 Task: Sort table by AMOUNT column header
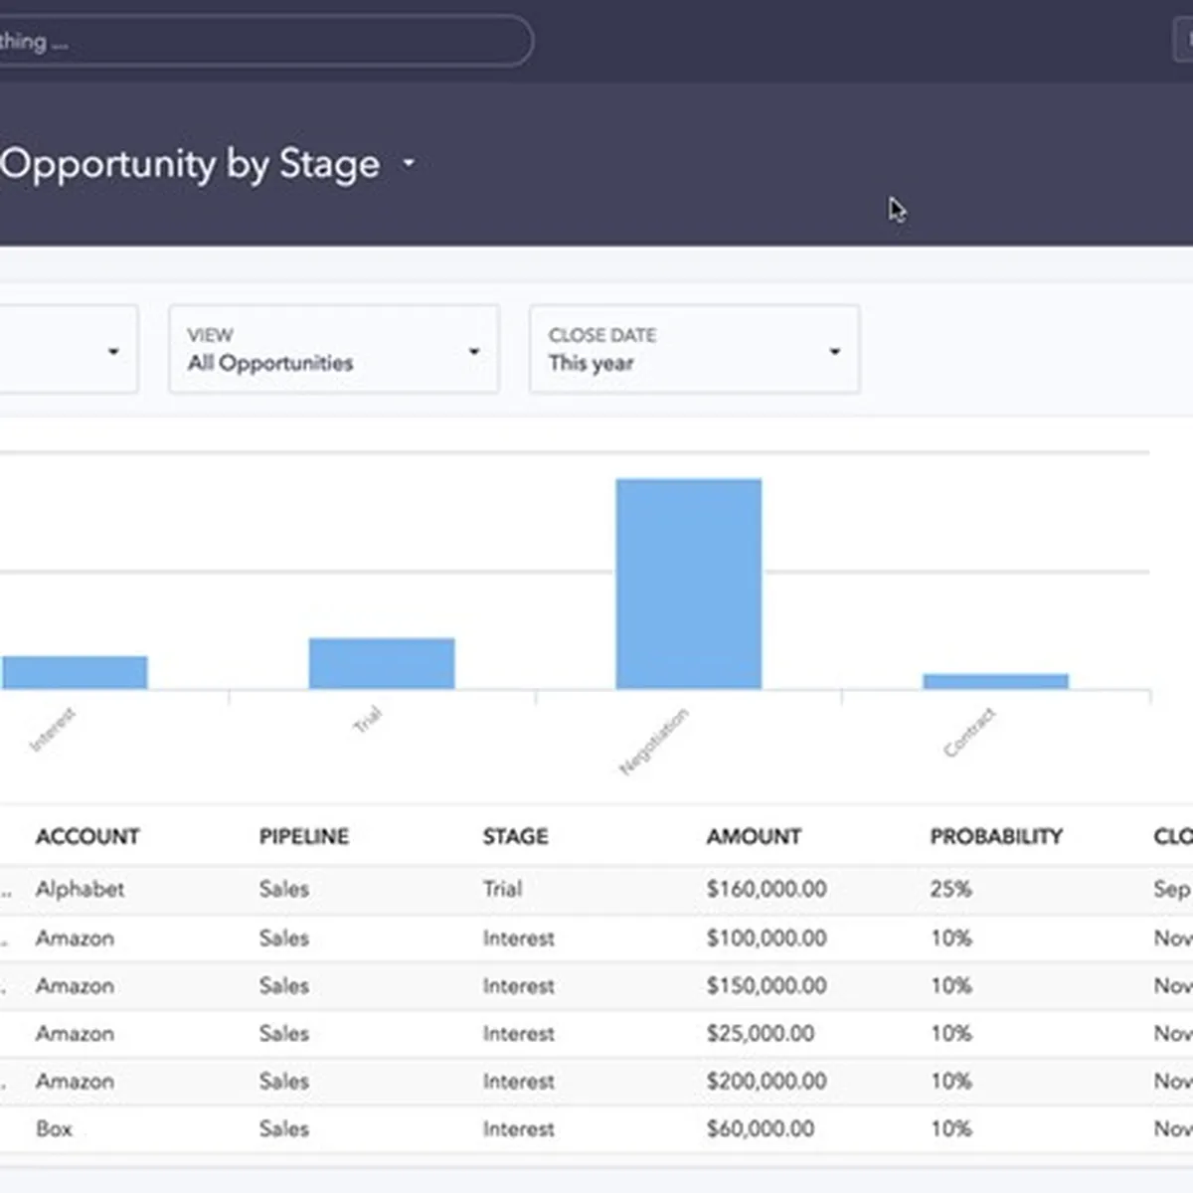(754, 836)
